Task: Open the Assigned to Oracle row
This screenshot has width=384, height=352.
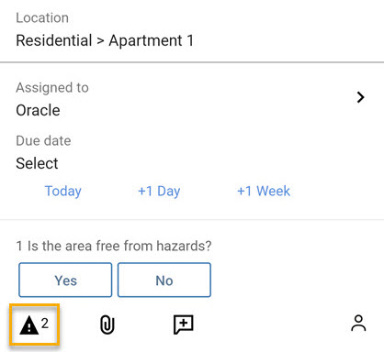Action: (192, 100)
